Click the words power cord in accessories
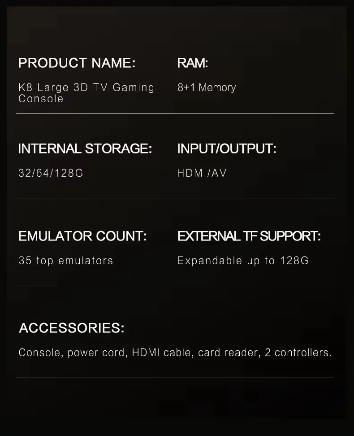The image size is (354, 436). (x=96, y=353)
